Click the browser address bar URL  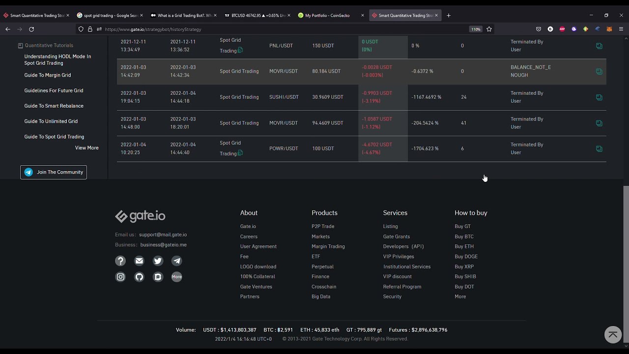pos(153,29)
